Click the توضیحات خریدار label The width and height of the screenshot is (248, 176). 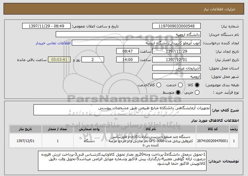click(x=224, y=161)
